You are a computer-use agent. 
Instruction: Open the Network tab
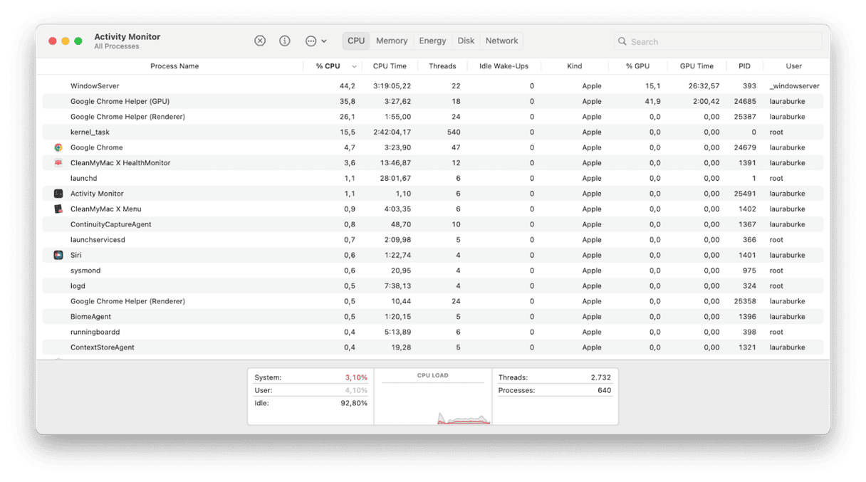[501, 41]
